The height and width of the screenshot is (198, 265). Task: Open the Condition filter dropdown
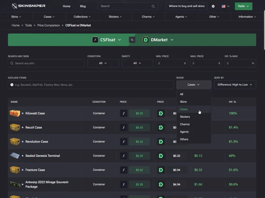[103, 63]
